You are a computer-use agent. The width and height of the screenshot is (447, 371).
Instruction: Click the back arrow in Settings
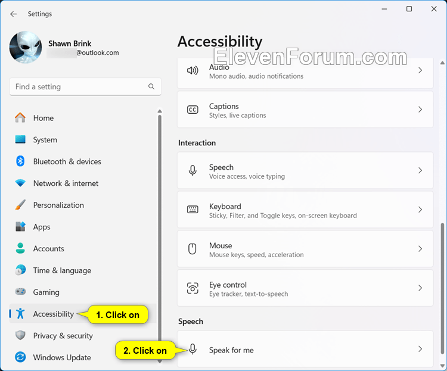(x=13, y=14)
